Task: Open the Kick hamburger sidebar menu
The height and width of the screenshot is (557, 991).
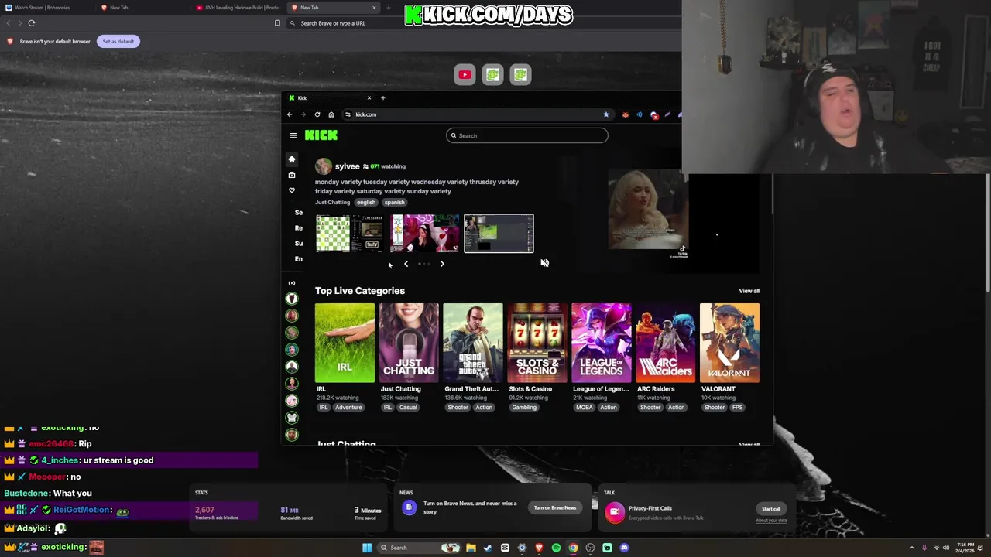Action: (x=293, y=135)
